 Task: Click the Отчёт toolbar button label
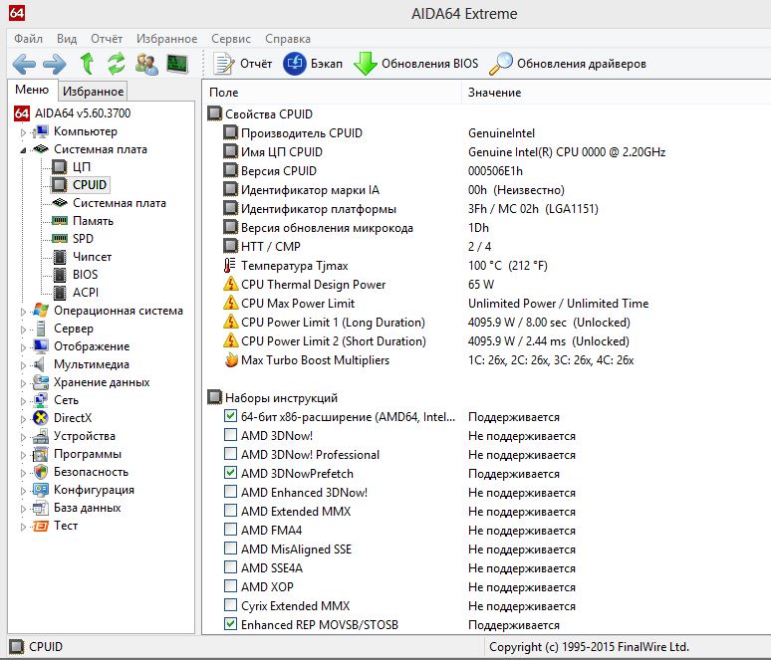256,64
